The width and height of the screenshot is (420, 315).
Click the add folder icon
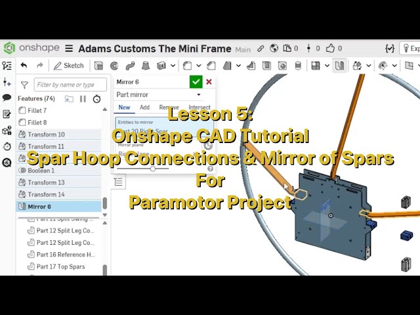coord(69,99)
